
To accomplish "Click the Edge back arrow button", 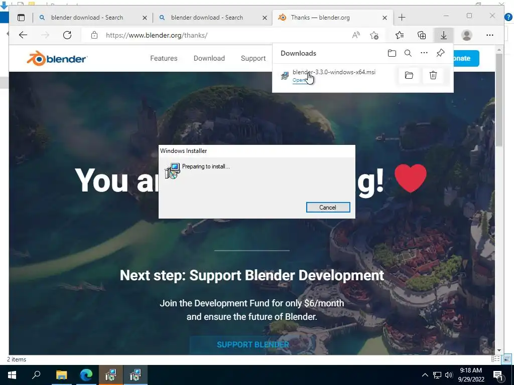I will (x=23, y=35).
